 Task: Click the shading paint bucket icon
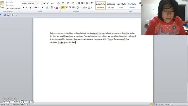(84, 8)
